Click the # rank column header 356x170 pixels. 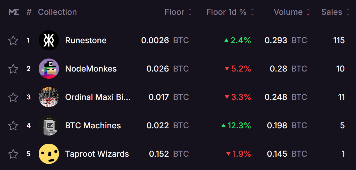tap(29, 12)
